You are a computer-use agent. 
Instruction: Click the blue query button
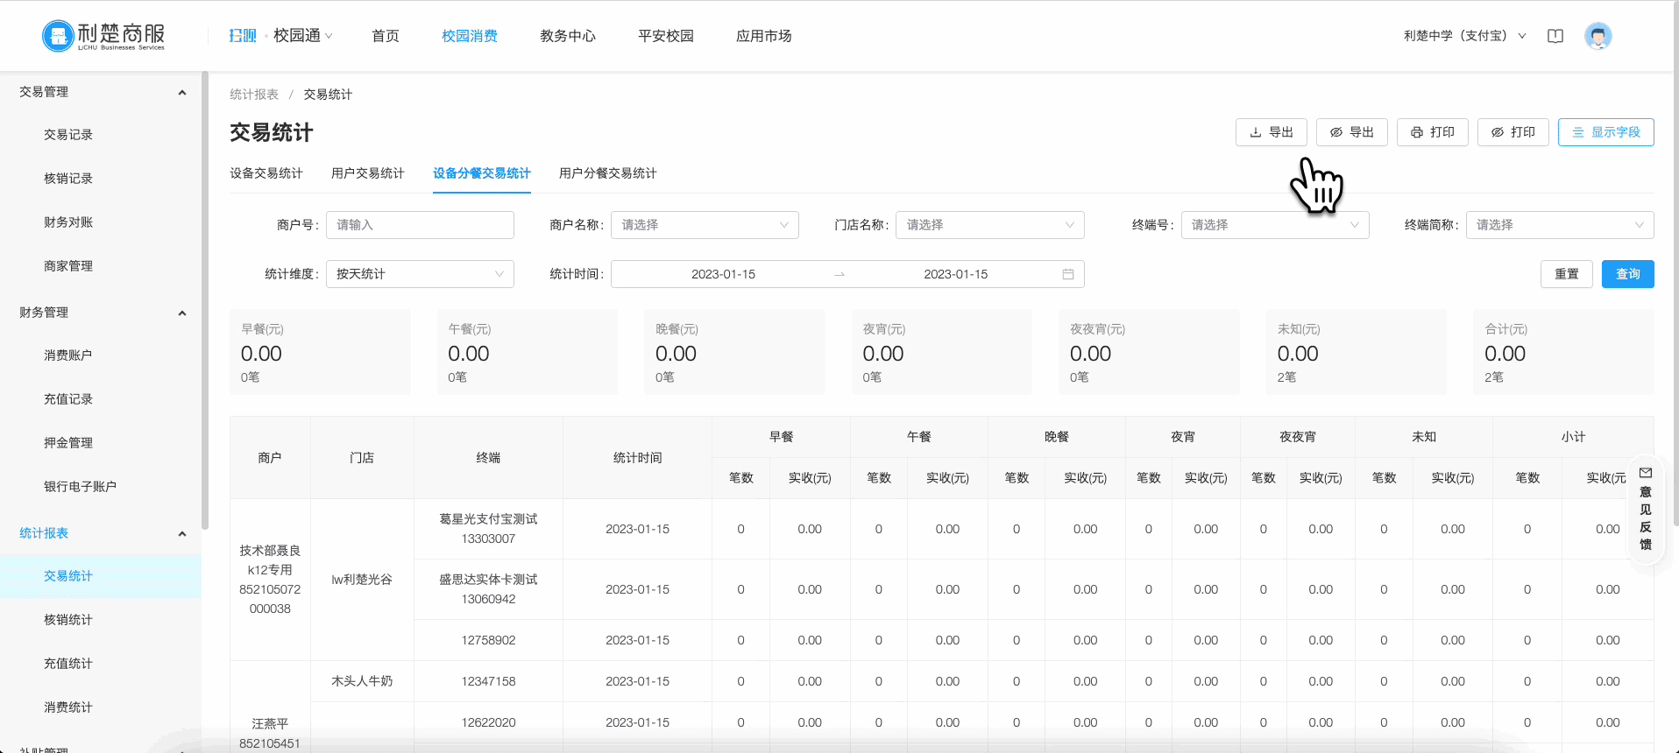1627,274
